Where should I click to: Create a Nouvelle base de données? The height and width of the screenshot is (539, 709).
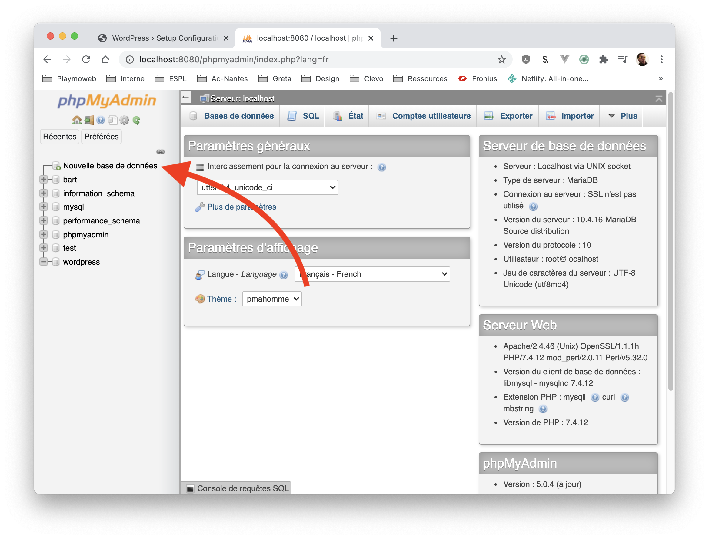tap(110, 166)
